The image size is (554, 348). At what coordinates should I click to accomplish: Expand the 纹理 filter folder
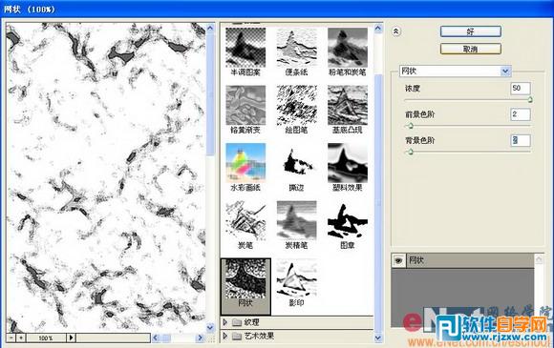click(x=225, y=322)
